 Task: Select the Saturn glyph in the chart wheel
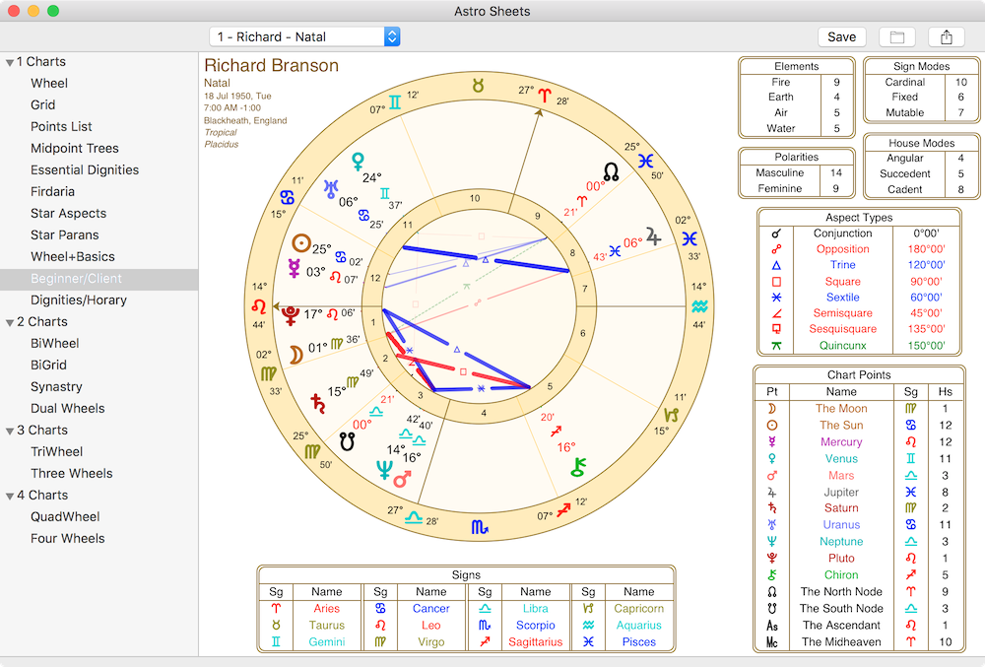(x=318, y=403)
